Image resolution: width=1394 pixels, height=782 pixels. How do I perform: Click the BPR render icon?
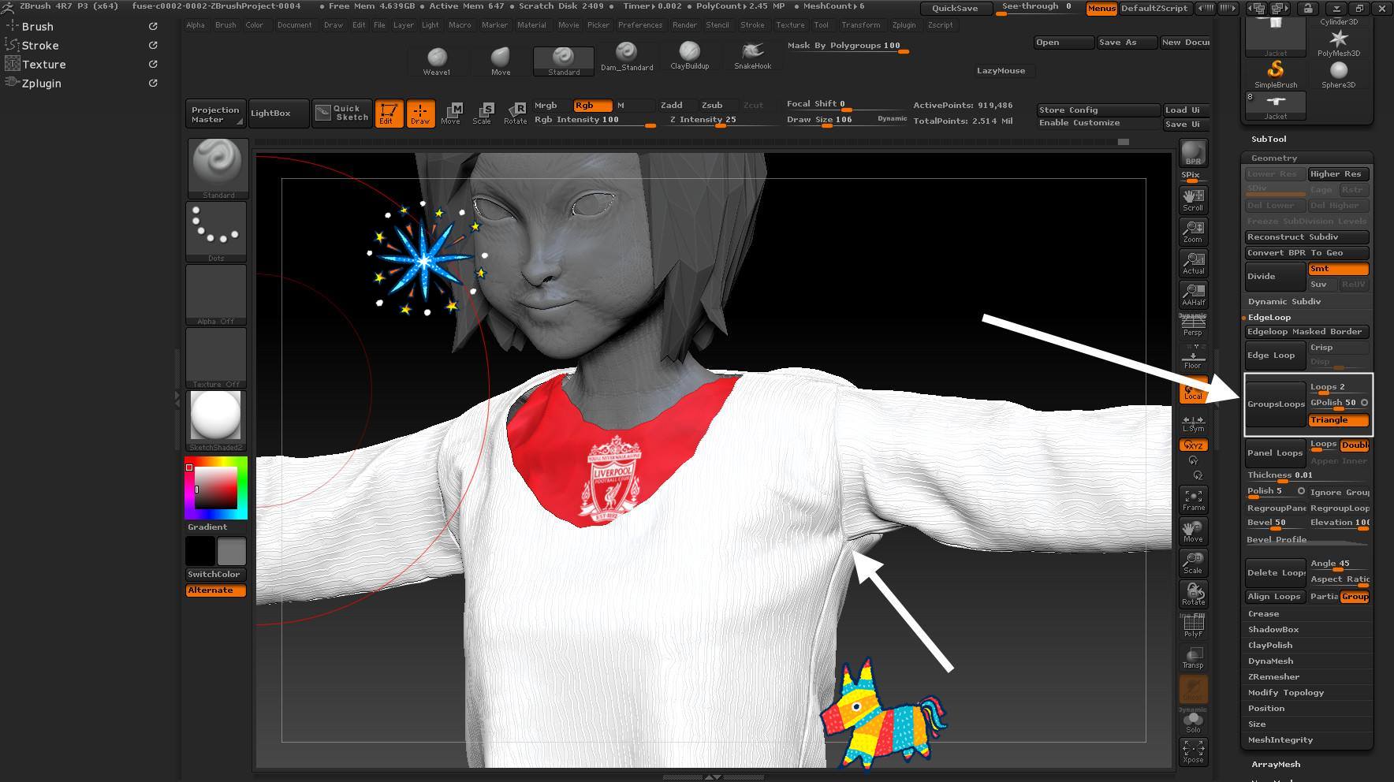click(x=1193, y=153)
